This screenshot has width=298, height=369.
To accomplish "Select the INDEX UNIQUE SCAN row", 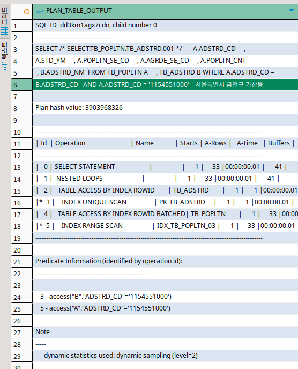I will (165, 202).
